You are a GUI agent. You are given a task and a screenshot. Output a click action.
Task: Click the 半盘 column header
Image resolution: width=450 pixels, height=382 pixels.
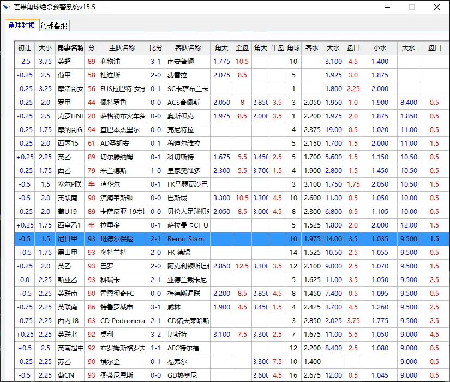[277, 47]
